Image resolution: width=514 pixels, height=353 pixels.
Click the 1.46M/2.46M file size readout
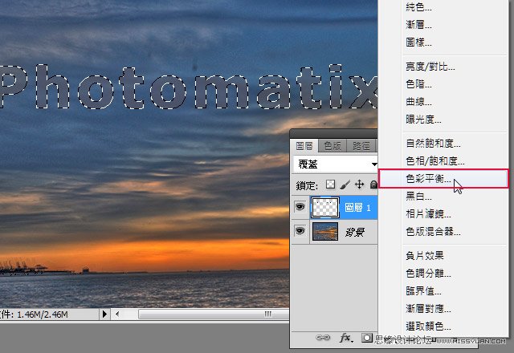pos(43,314)
